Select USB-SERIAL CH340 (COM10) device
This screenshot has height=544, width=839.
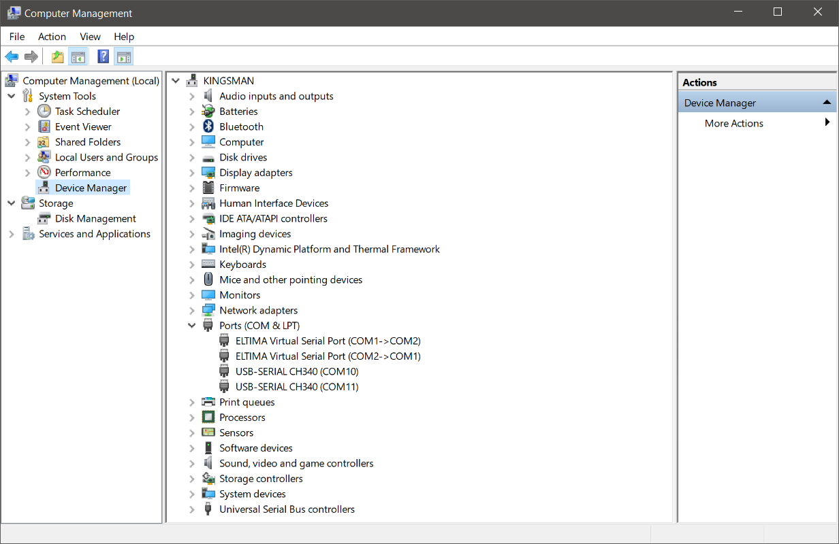[297, 371]
